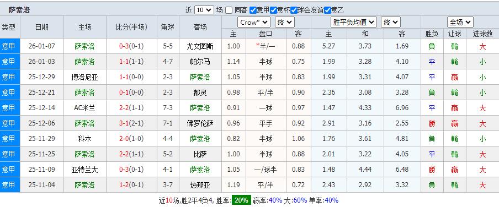Open the 亚特兰大 home team link
Screen dimensions: 499x207
pyautogui.click(x=84, y=170)
